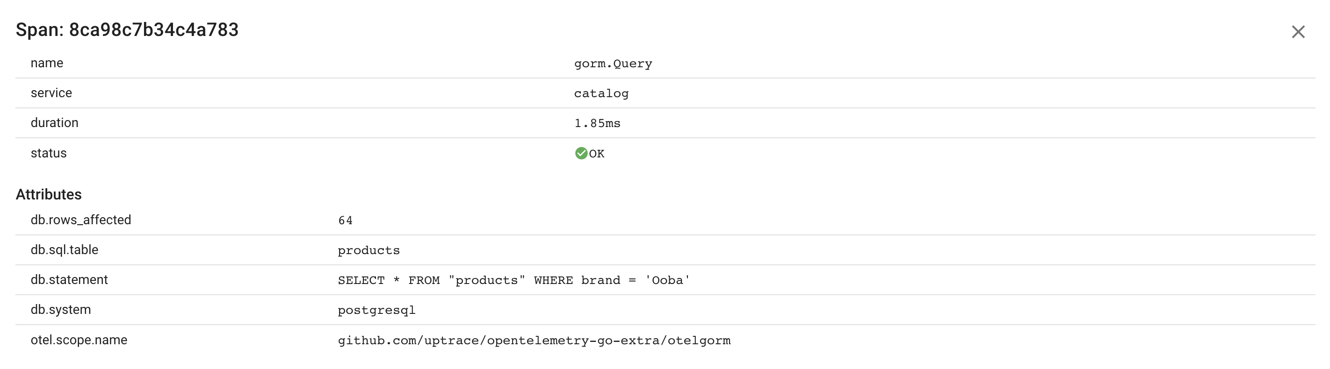Image resolution: width=1330 pixels, height=369 pixels.
Task: Click the rows affected value 64
Action: click(346, 220)
